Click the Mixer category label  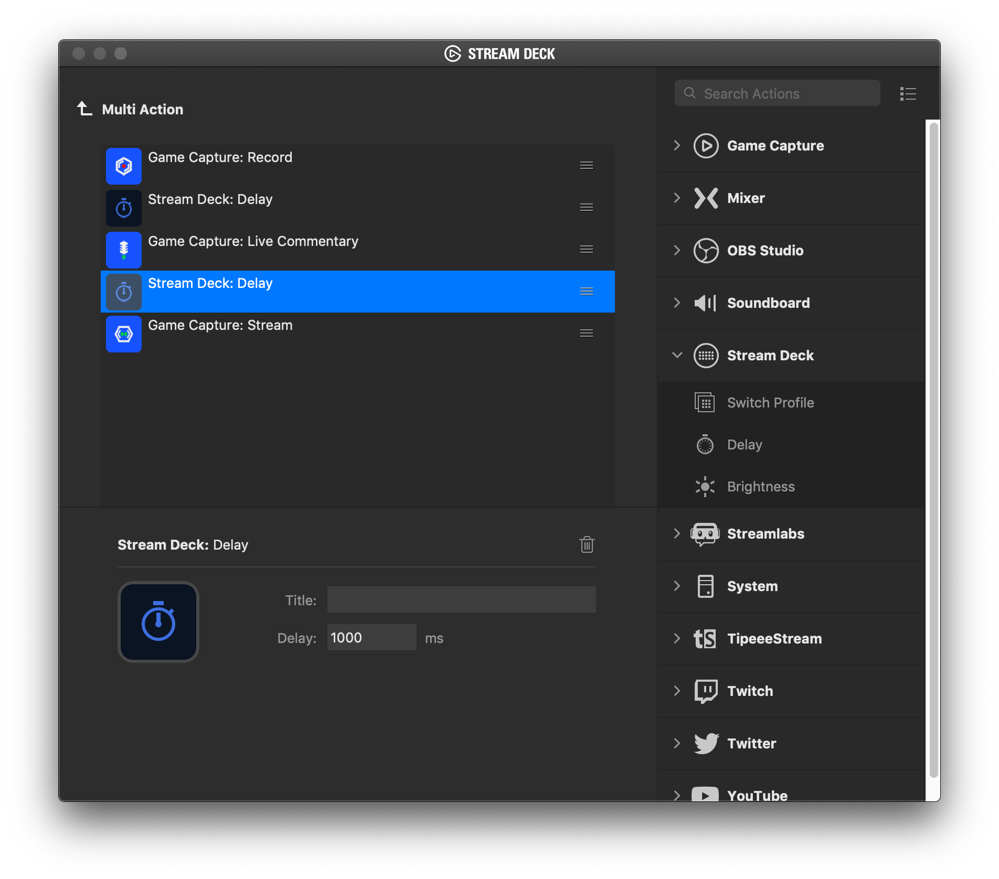click(x=746, y=198)
